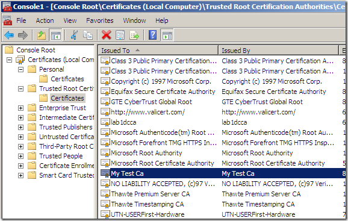Viewport: 348px width, 221px height.
Task: Open the Help menu
Action: tap(161, 20)
